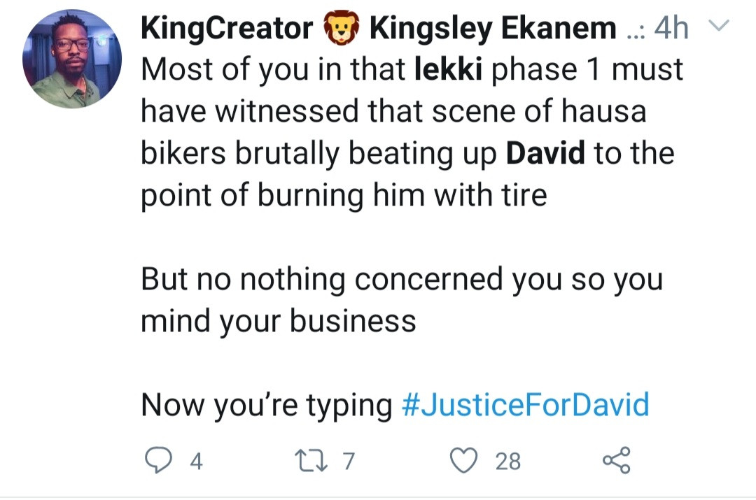Tap the share icon below the tweet
The image size is (756, 500).
click(x=616, y=460)
